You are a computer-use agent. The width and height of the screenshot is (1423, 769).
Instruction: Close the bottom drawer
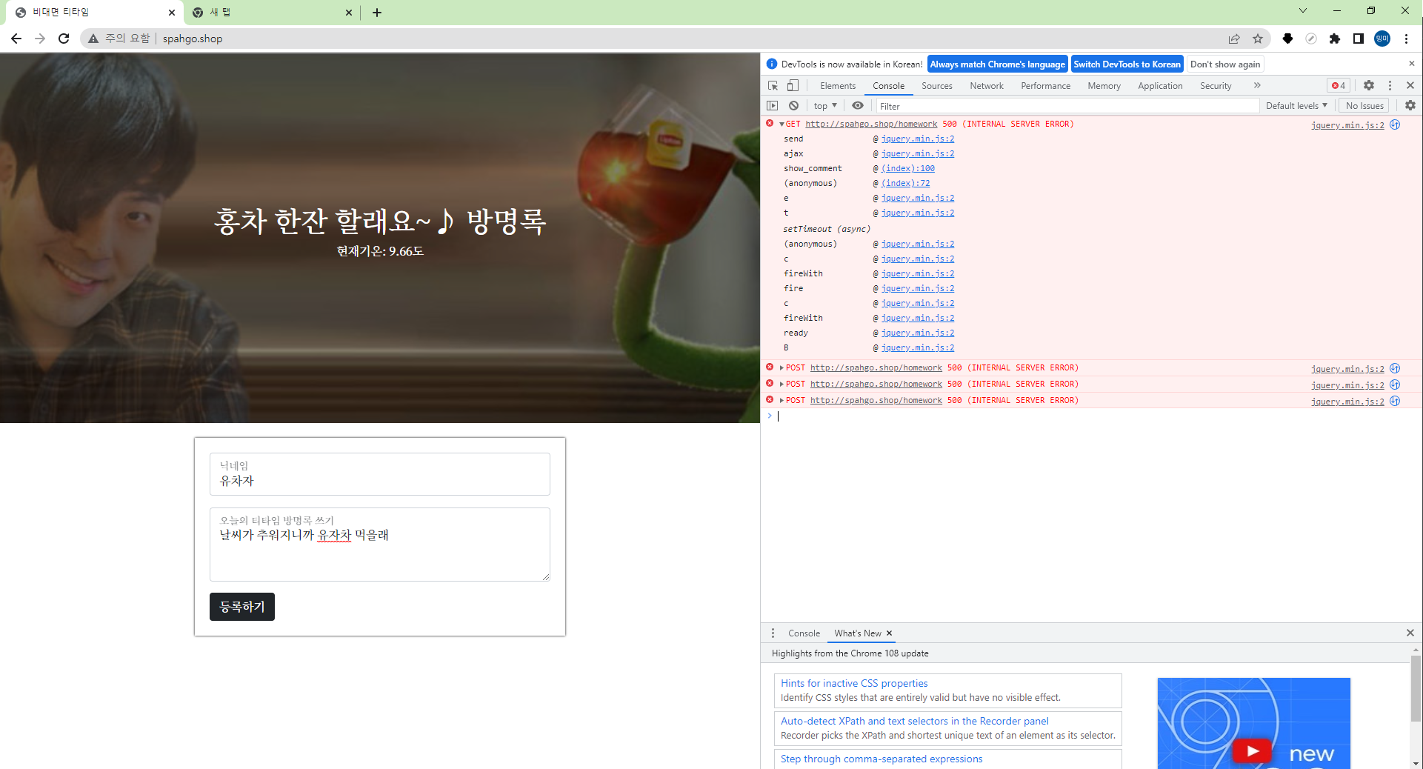(x=1410, y=633)
